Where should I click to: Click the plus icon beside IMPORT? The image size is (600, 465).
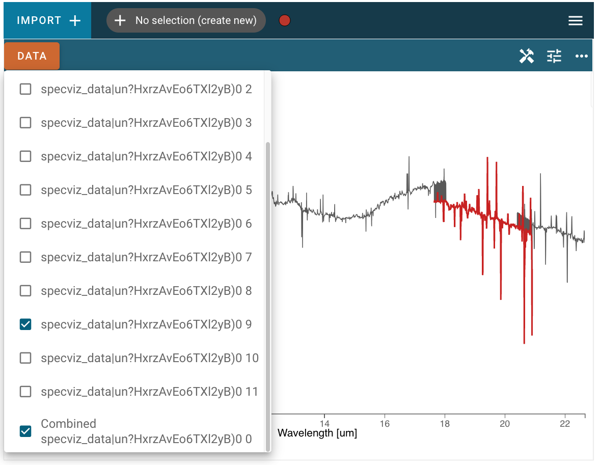[75, 20]
